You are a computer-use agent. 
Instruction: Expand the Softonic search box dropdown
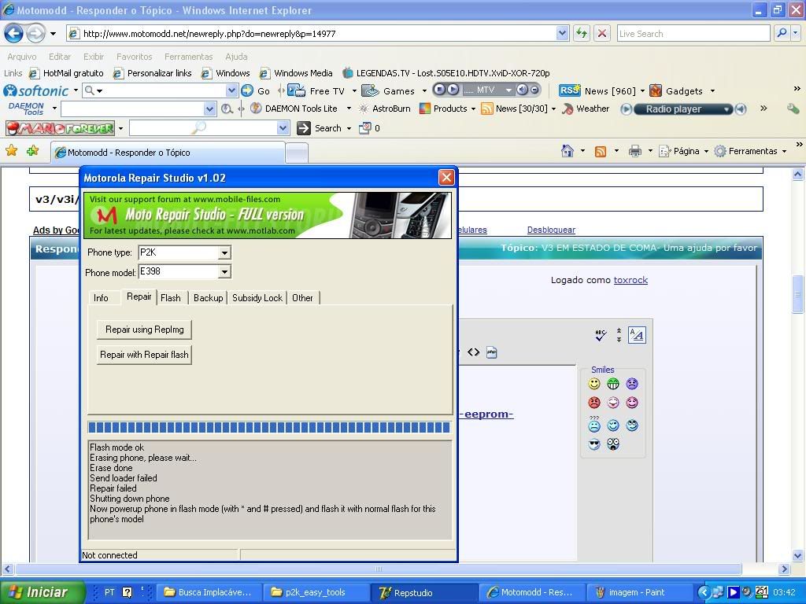231,91
